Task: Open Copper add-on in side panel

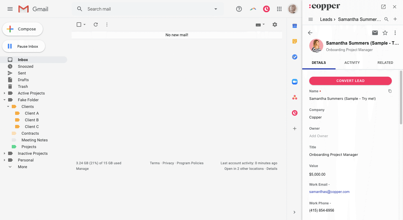Action: point(294,113)
